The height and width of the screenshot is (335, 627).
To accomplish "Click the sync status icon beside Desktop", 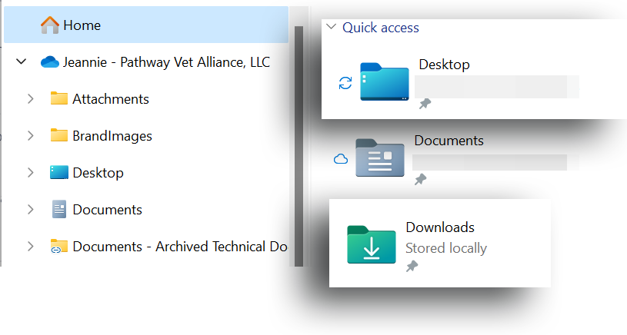I will [x=345, y=83].
